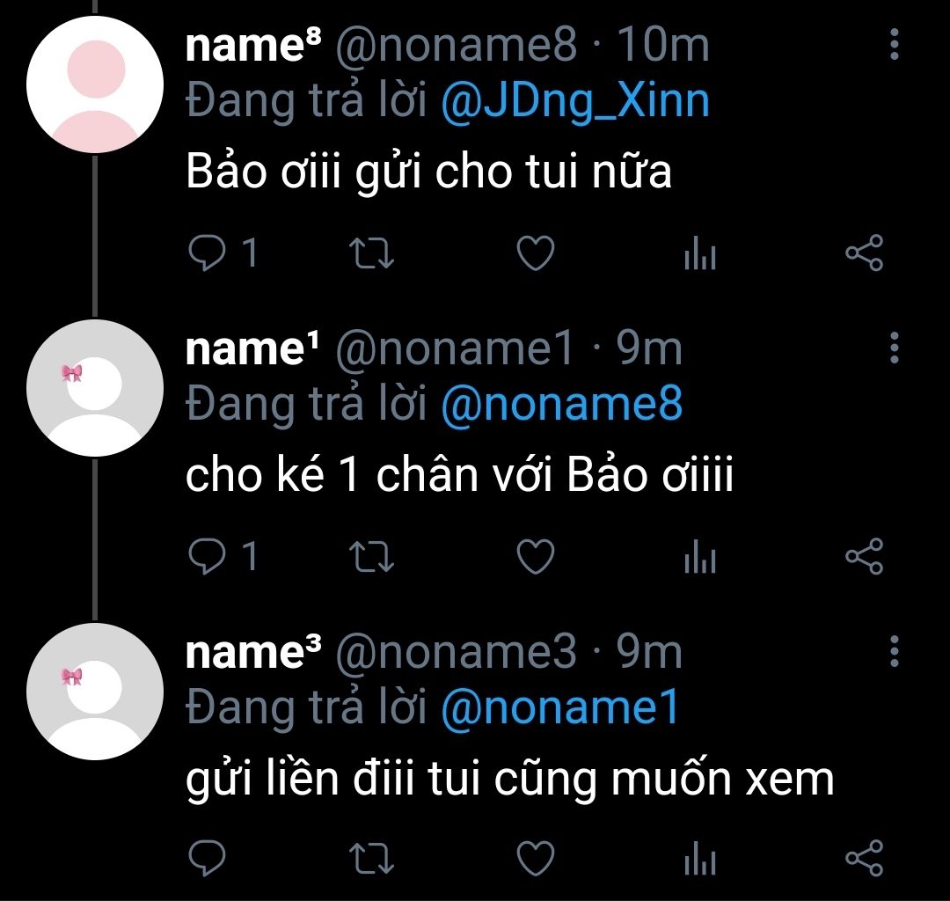Screen dimensions: 950x901
Task: Share the noname8 tweet
Action: 864,253
